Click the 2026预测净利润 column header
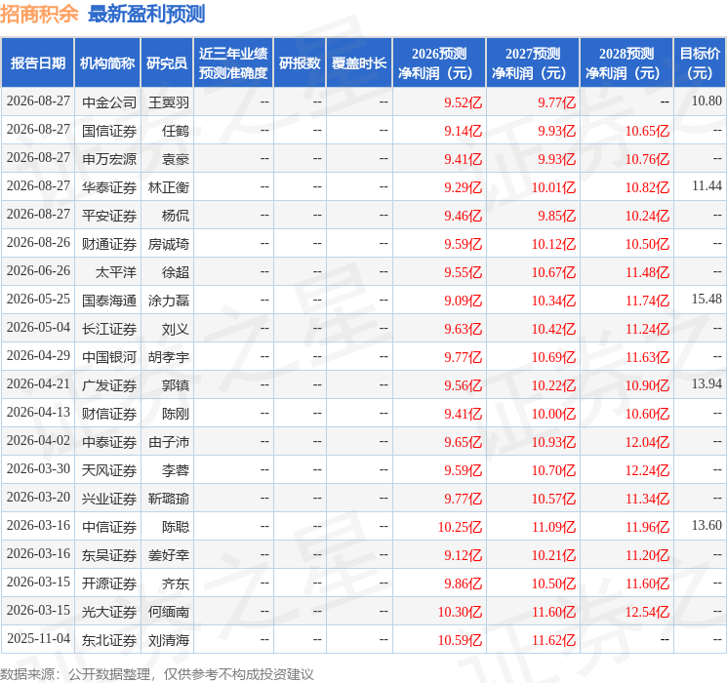Screen dimensions: 727x683 pos(439,63)
